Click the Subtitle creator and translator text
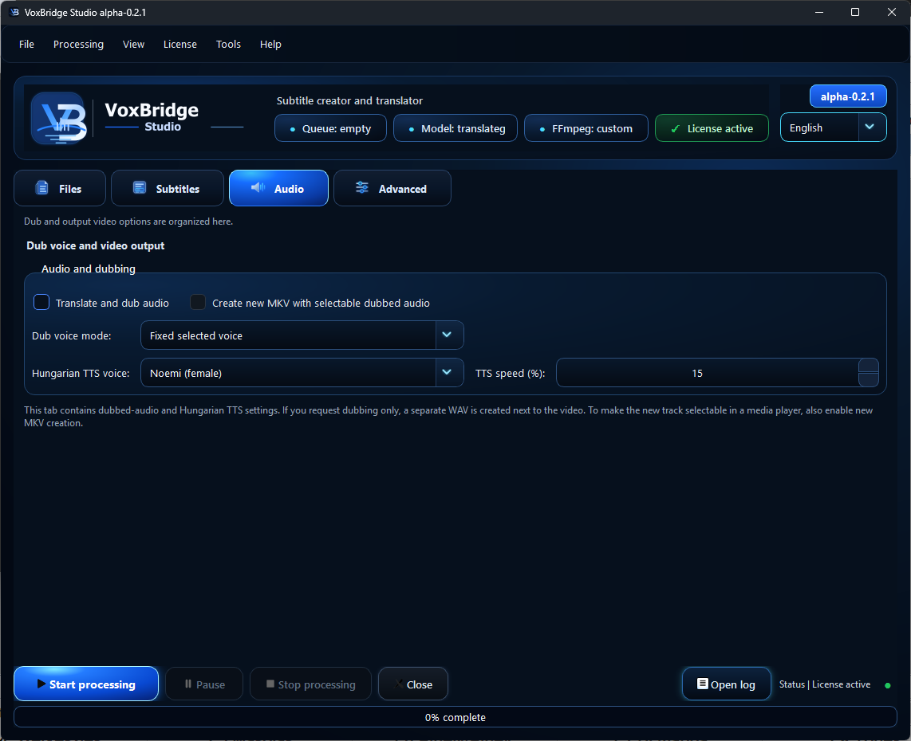Image resolution: width=911 pixels, height=741 pixels. pyautogui.click(x=349, y=100)
